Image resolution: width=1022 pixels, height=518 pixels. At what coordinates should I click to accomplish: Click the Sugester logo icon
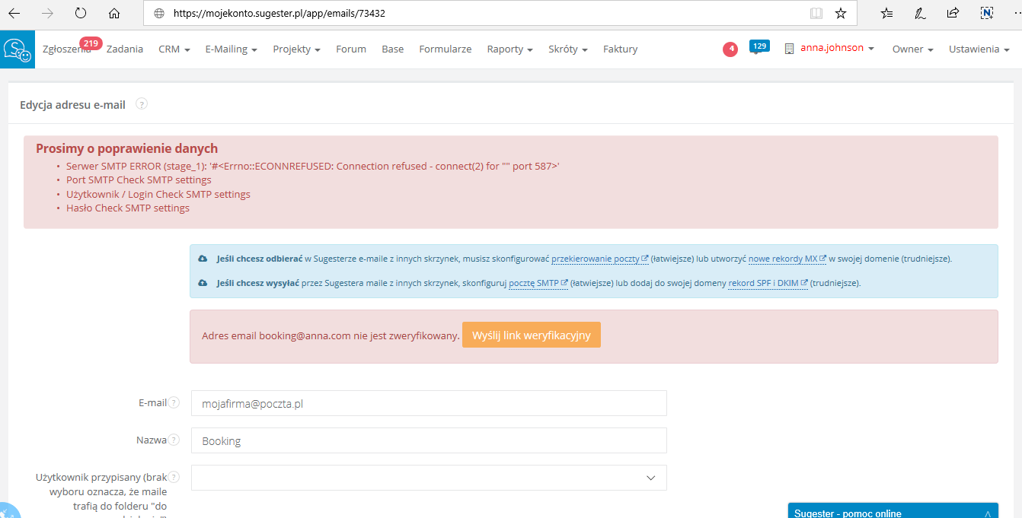point(17,49)
